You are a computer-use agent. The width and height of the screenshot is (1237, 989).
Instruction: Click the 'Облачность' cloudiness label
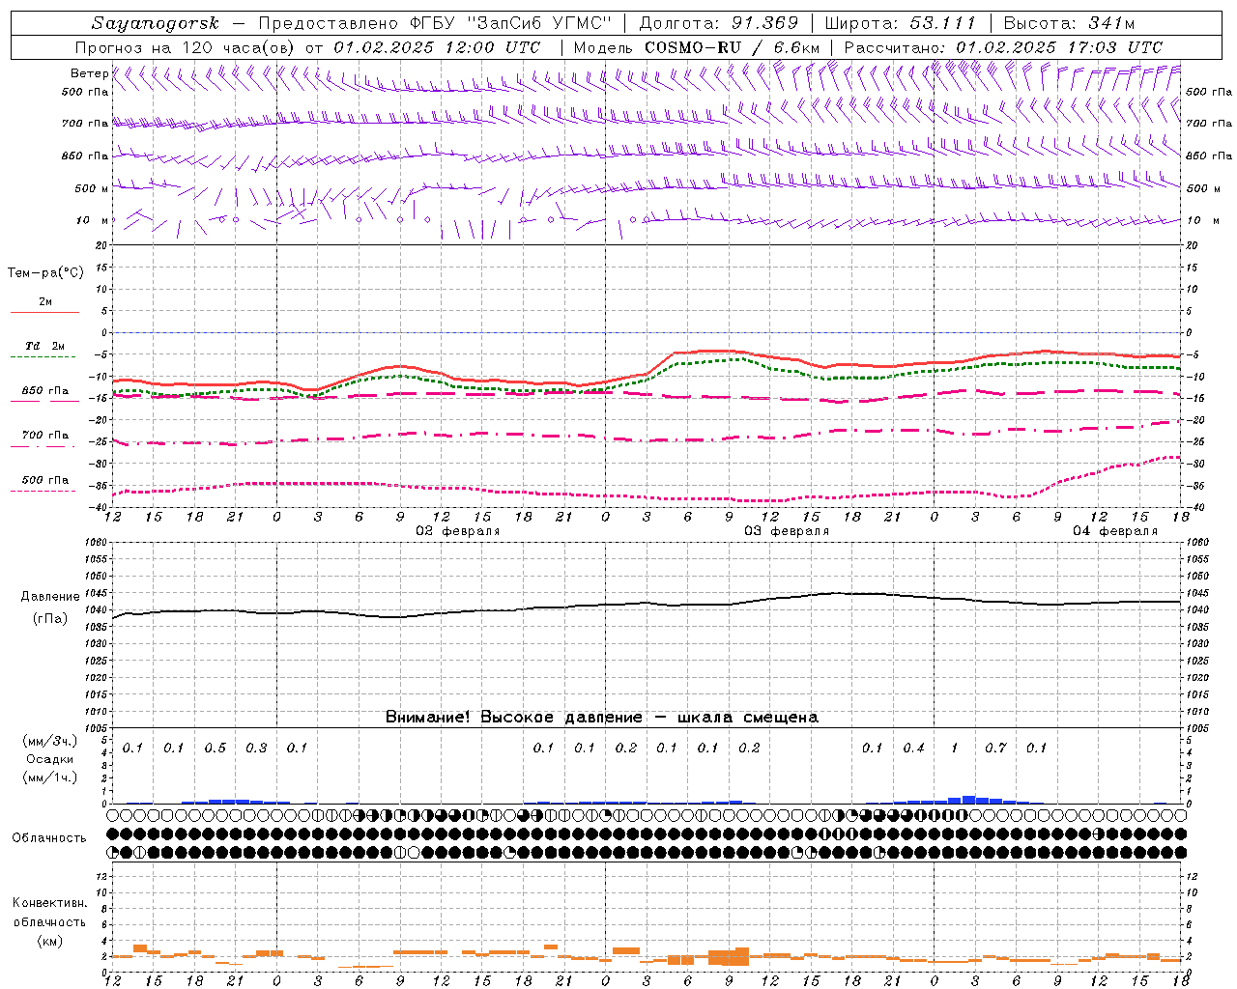[49, 837]
